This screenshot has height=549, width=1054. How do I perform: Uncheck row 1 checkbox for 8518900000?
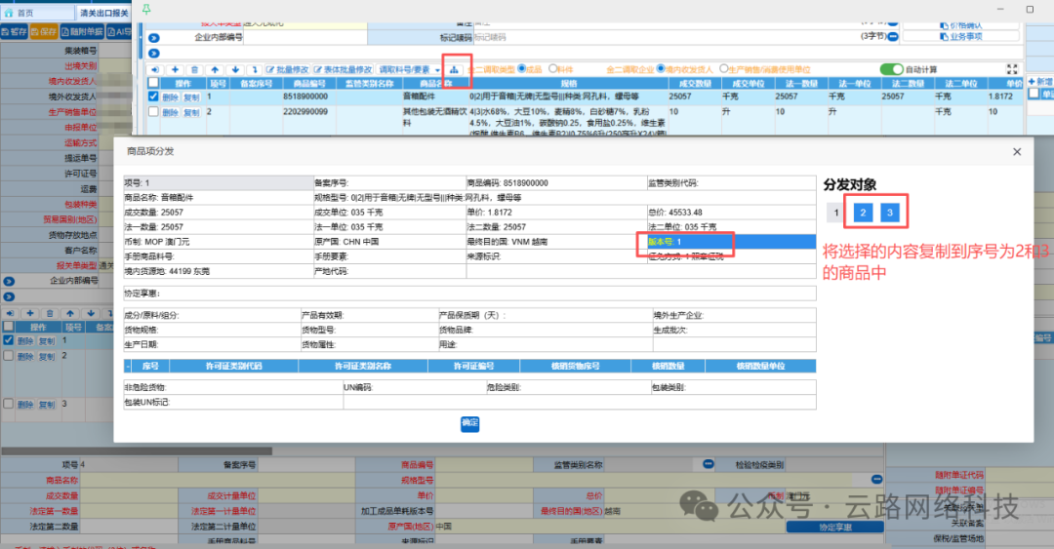(x=153, y=97)
